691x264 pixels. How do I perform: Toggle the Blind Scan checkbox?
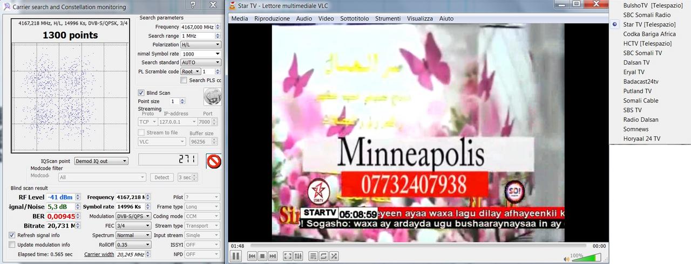(x=141, y=93)
